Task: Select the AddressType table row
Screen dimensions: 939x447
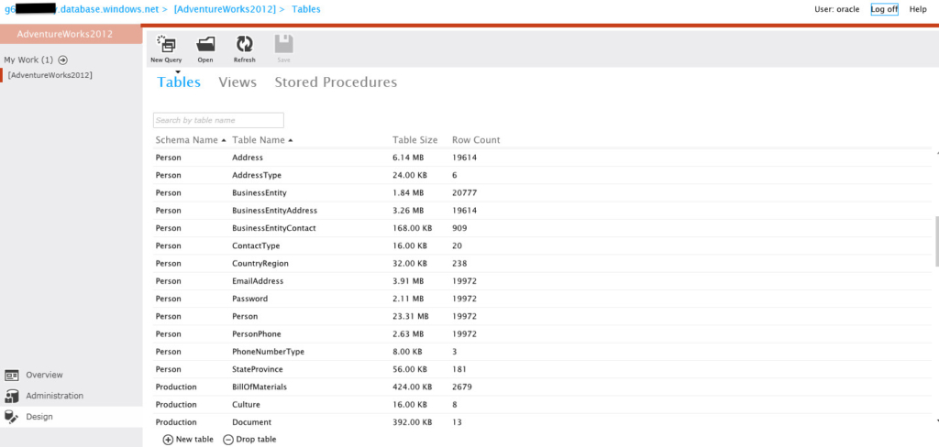Action: 543,175
